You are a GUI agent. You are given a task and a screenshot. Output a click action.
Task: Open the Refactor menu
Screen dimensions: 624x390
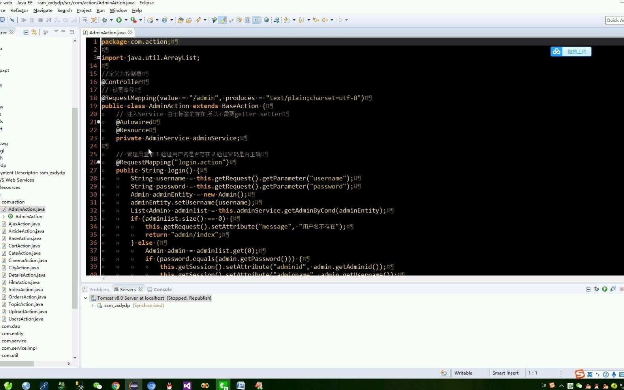19,10
